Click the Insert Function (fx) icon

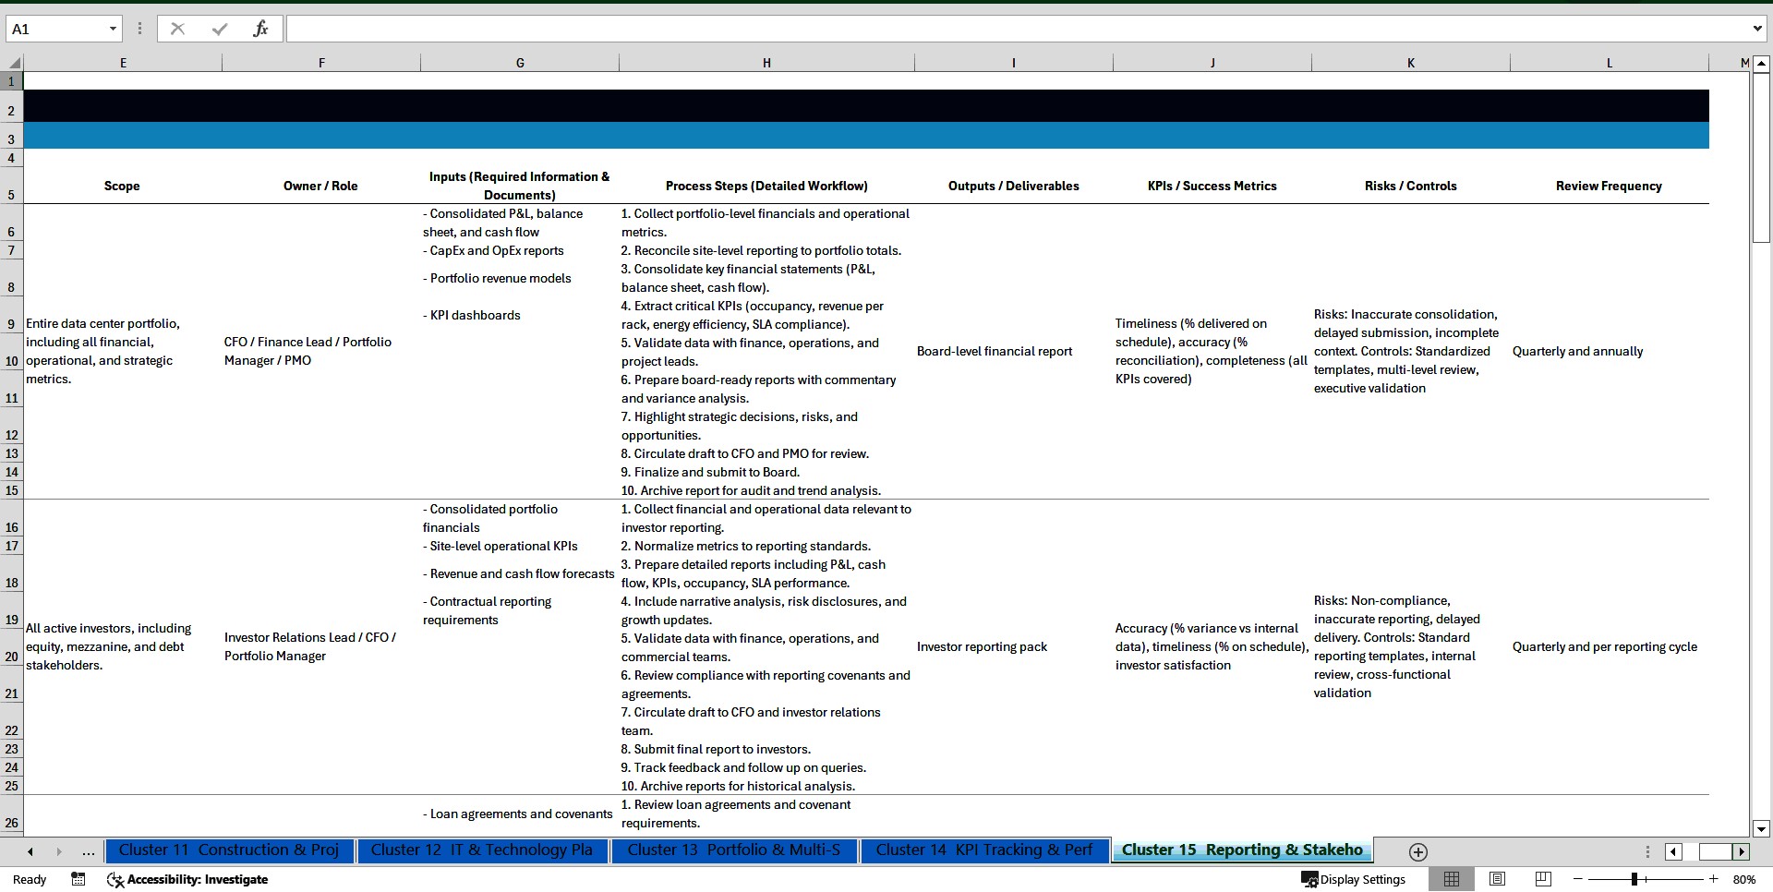click(261, 28)
